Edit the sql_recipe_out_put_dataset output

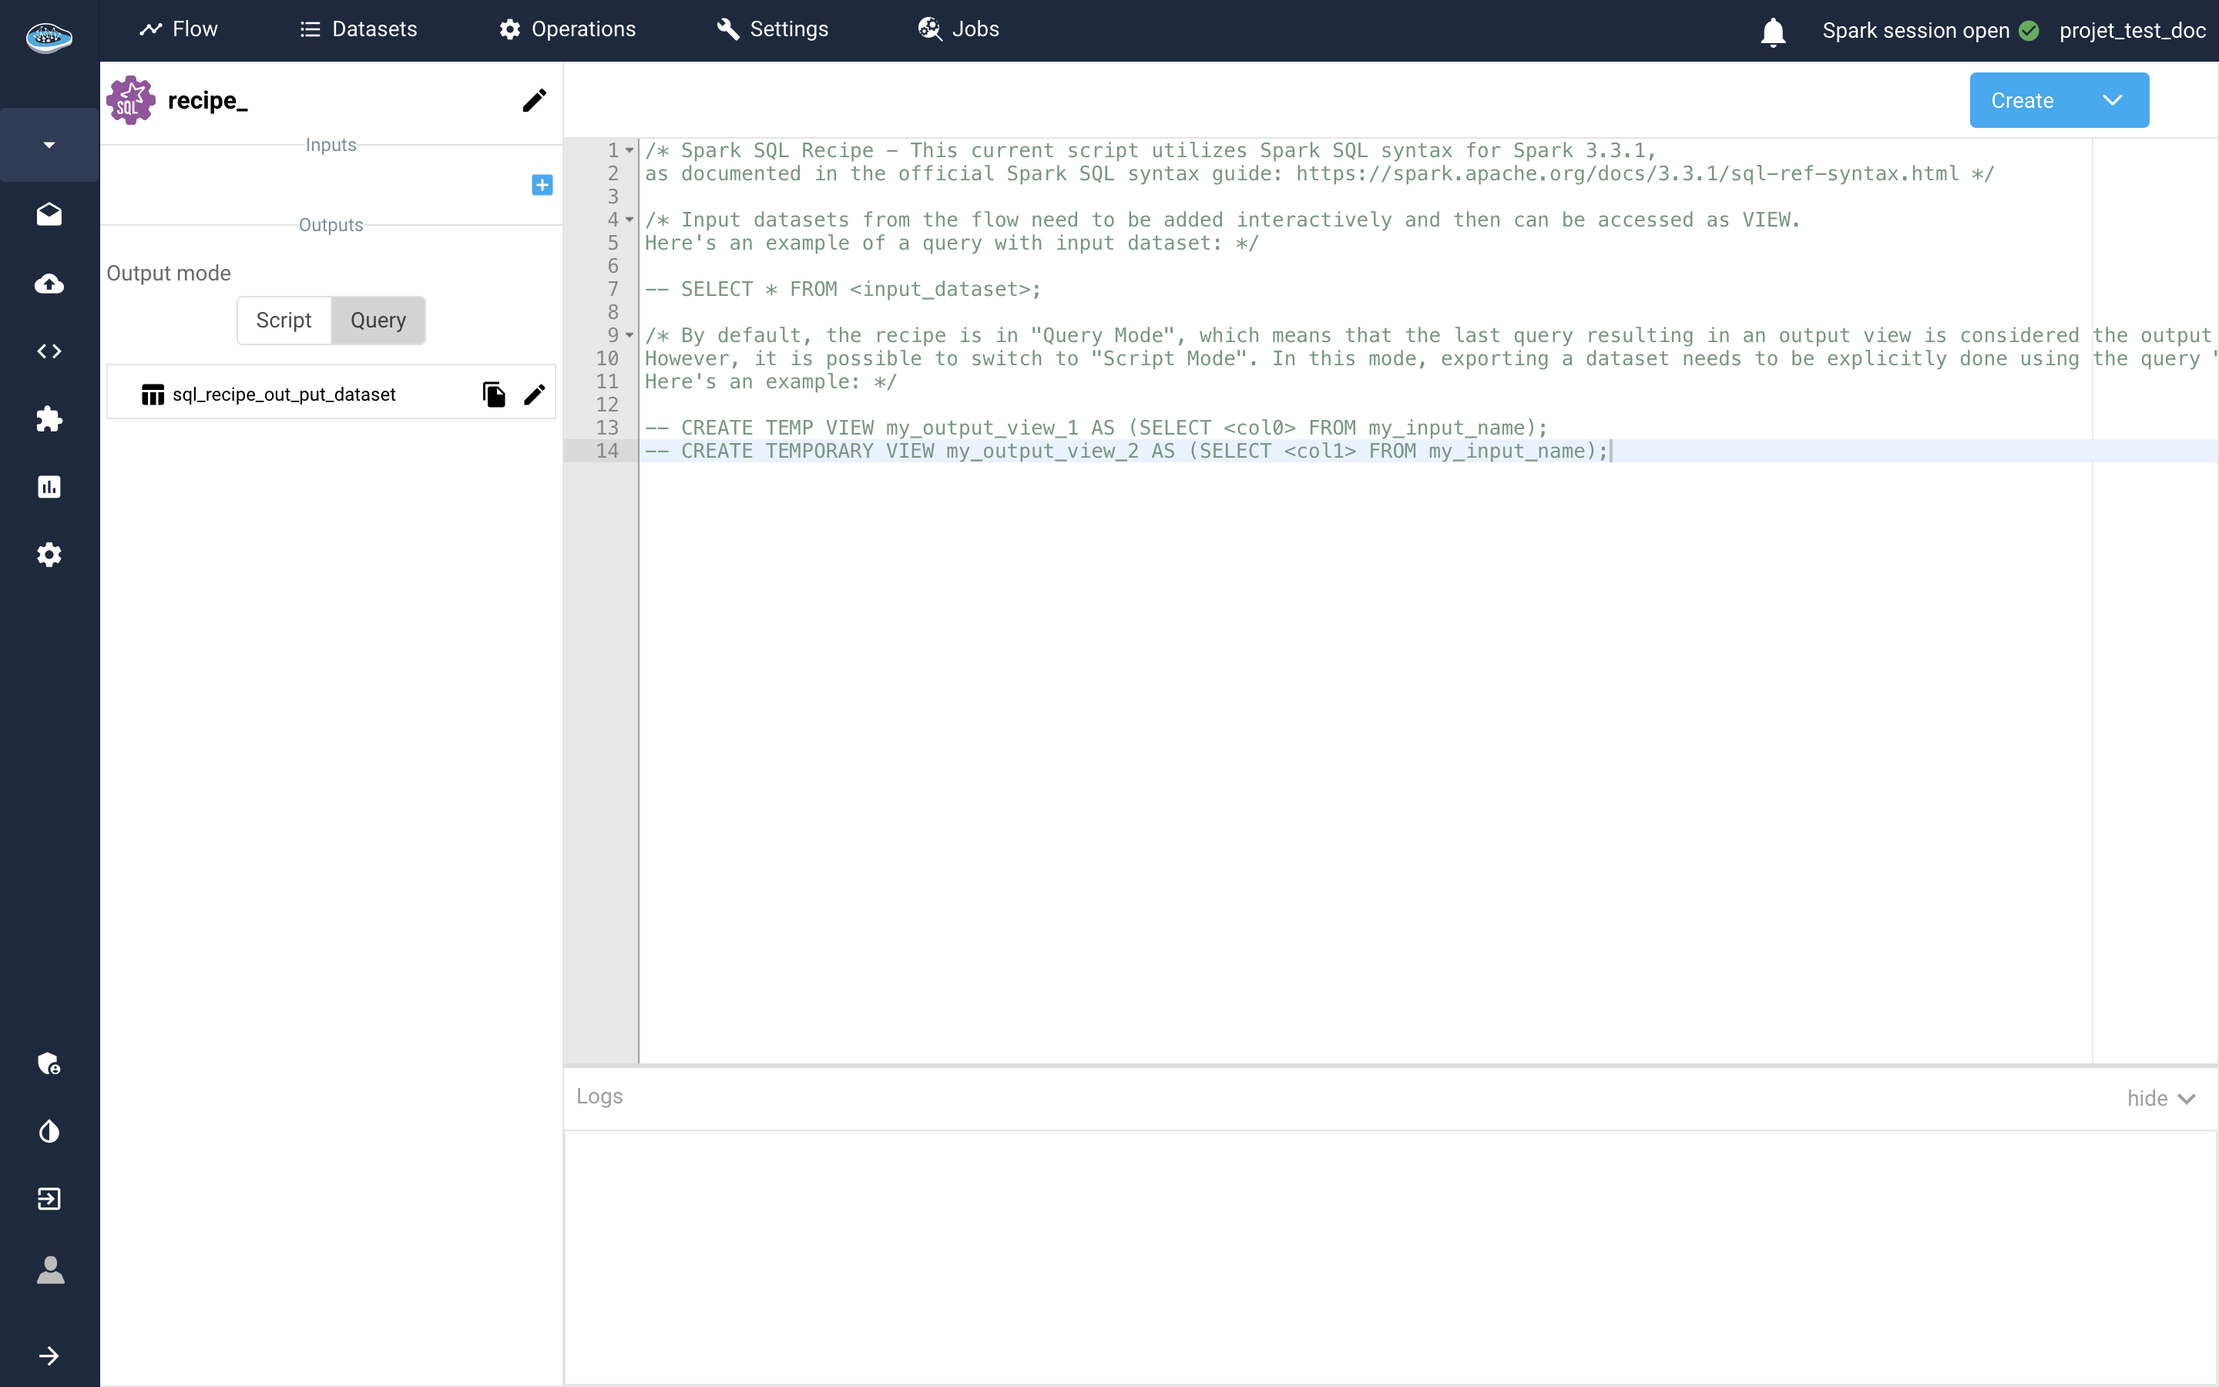coord(535,395)
